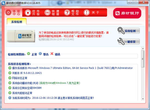Click the warning icon beside 当前系统时间
The width and height of the screenshot is (150, 110).
[10, 98]
